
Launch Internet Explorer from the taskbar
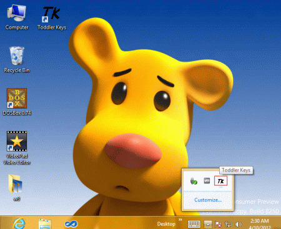19,223
